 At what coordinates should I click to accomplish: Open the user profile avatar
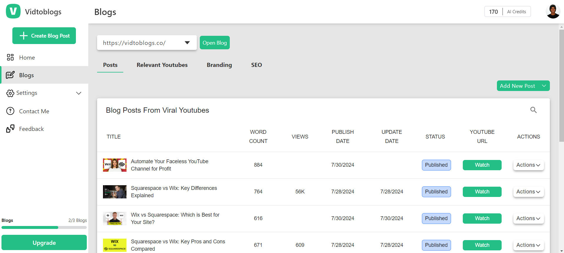point(553,12)
